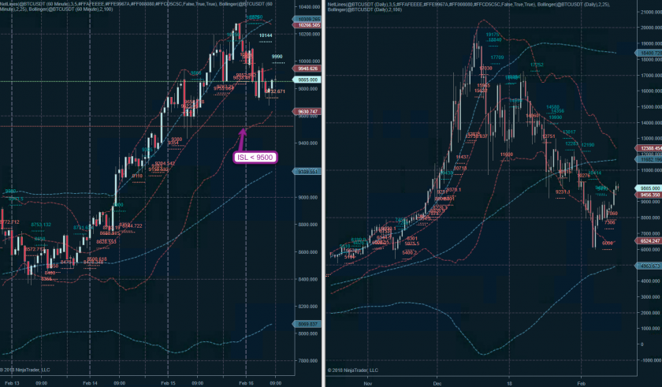The height and width of the screenshot is (387, 662).
Task: Select the 10309.265 price marker on 60-minute chart
Action: 307,20
